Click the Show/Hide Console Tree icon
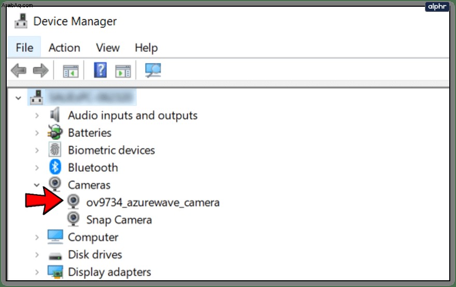The width and height of the screenshot is (456, 287). pos(70,71)
